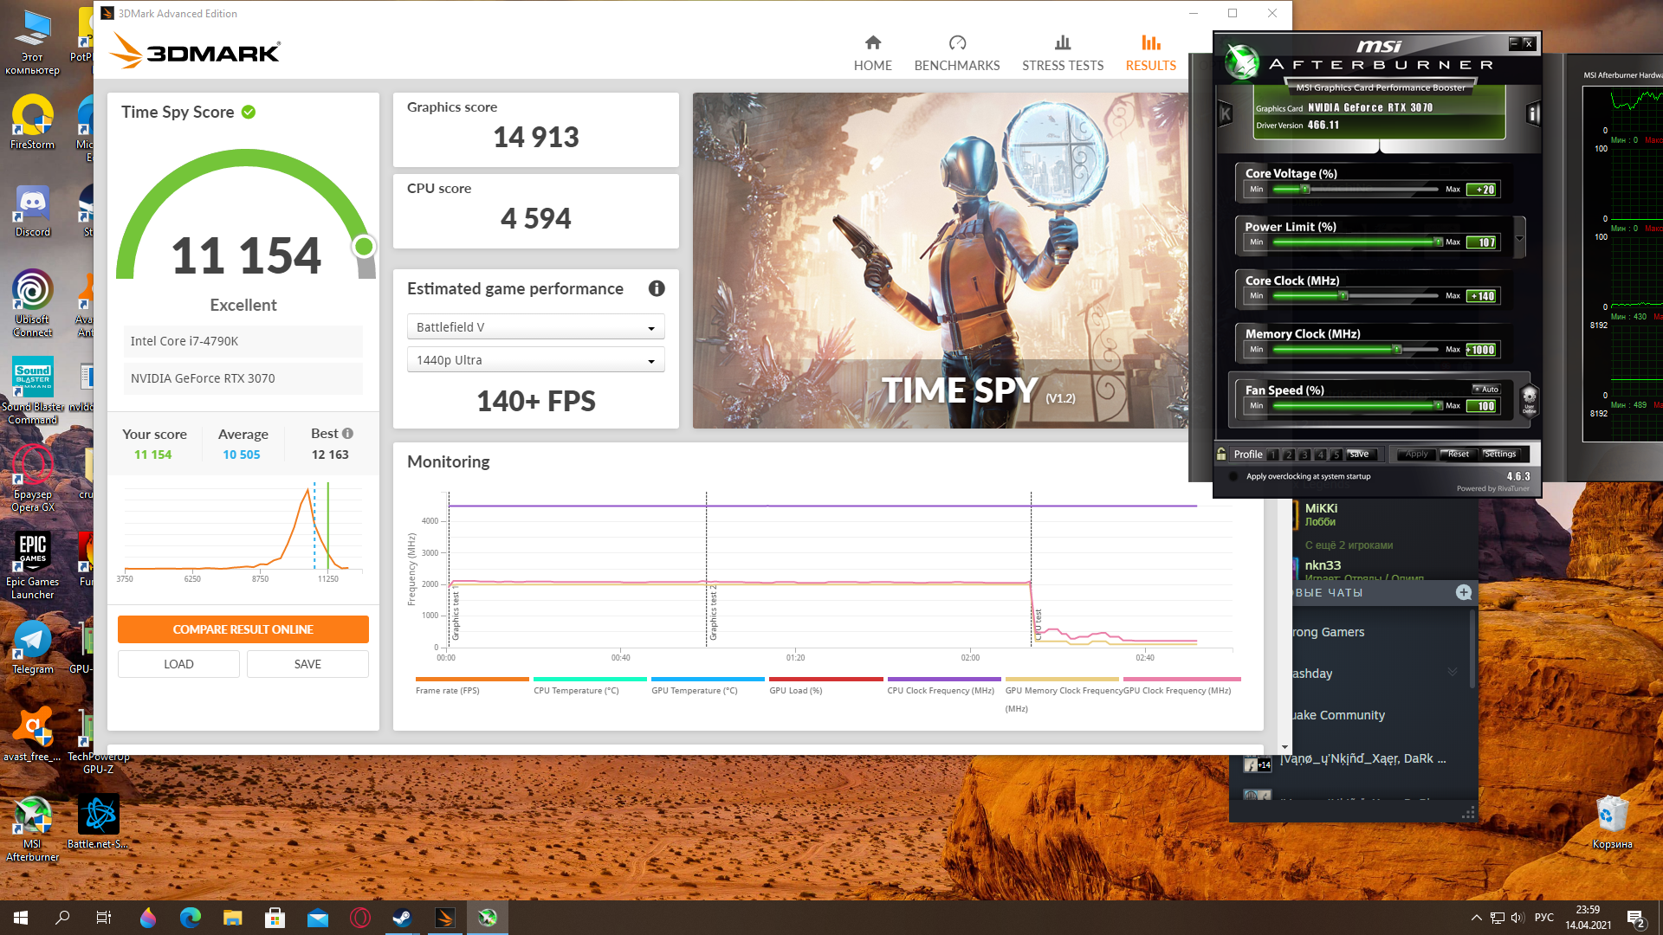Add new chat with plus icon
This screenshot has width=1663, height=935.
[x=1464, y=592]
